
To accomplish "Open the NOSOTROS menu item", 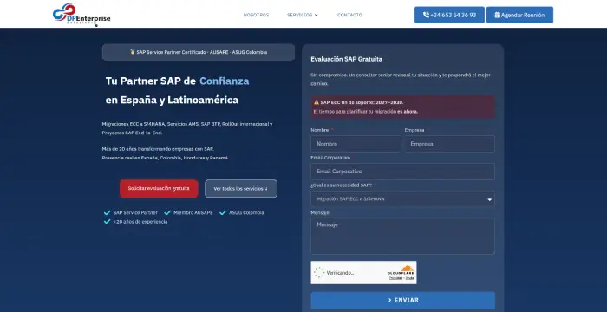I will pos(256,15).
